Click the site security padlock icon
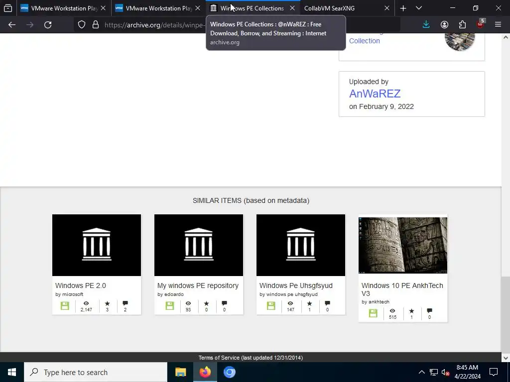Screen dimensions: 510x382 coord(95,25)
